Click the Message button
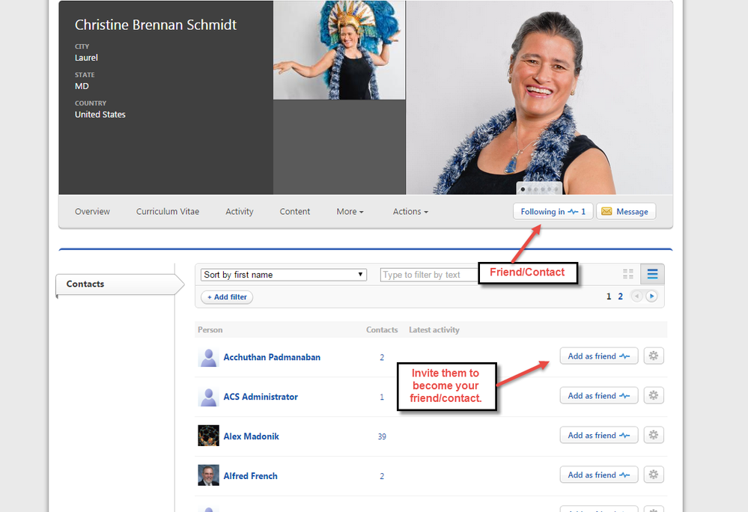This screenshot has height=512, width=748. click(625, 212)
